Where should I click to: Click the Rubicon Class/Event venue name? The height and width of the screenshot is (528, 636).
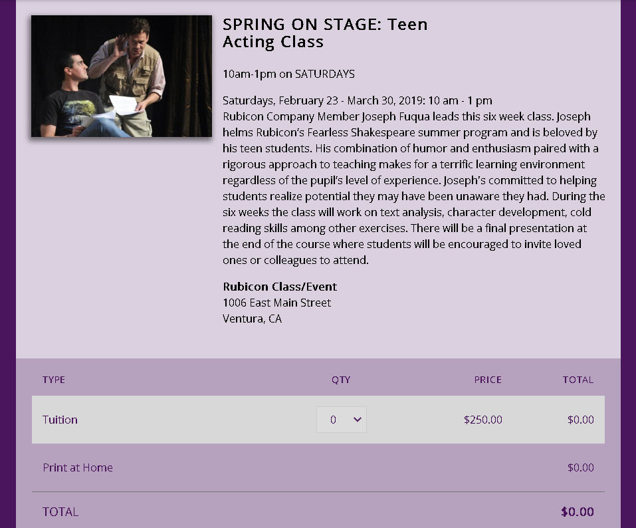pyautogui.click(x=280, y=287)
